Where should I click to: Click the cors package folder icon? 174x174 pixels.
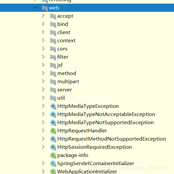coord(53,49)
